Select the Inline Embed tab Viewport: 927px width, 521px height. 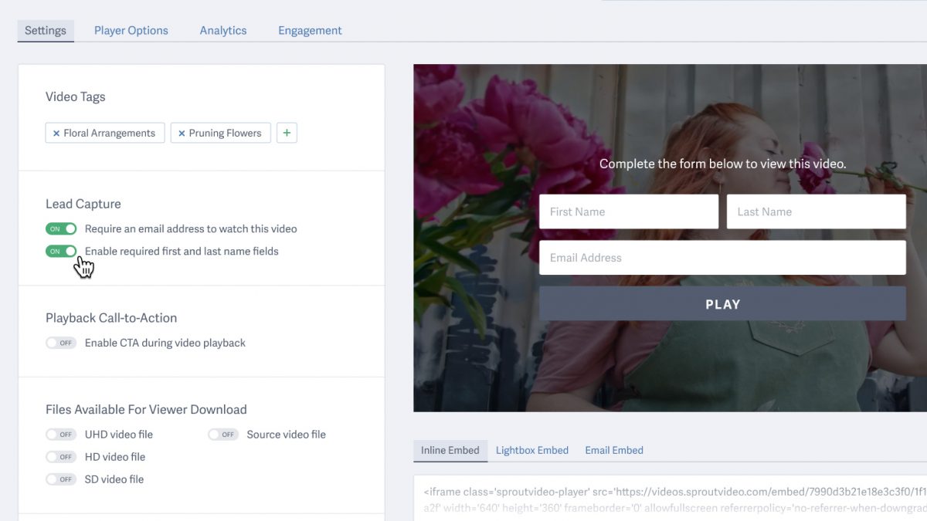tap(450, 450)
